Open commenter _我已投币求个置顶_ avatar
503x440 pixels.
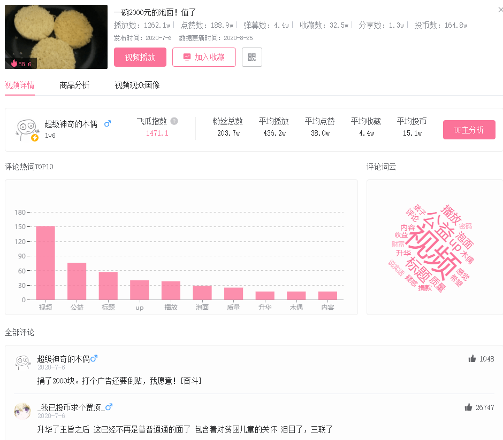pos(22,411)
